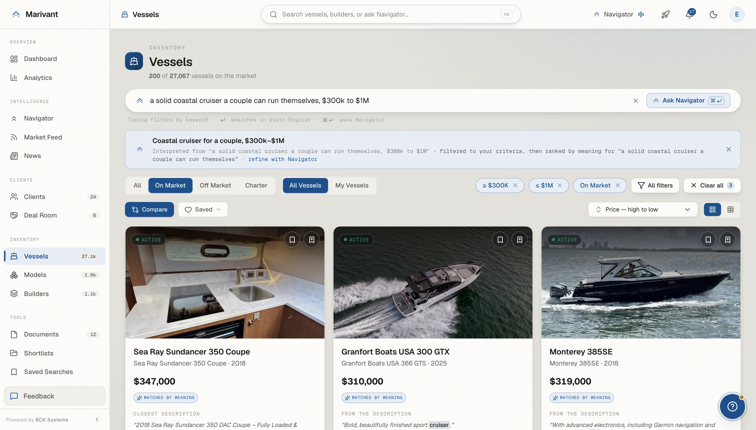Select the All market tab
Viewport: 756px width, 430px height.
tap(137, 185)
